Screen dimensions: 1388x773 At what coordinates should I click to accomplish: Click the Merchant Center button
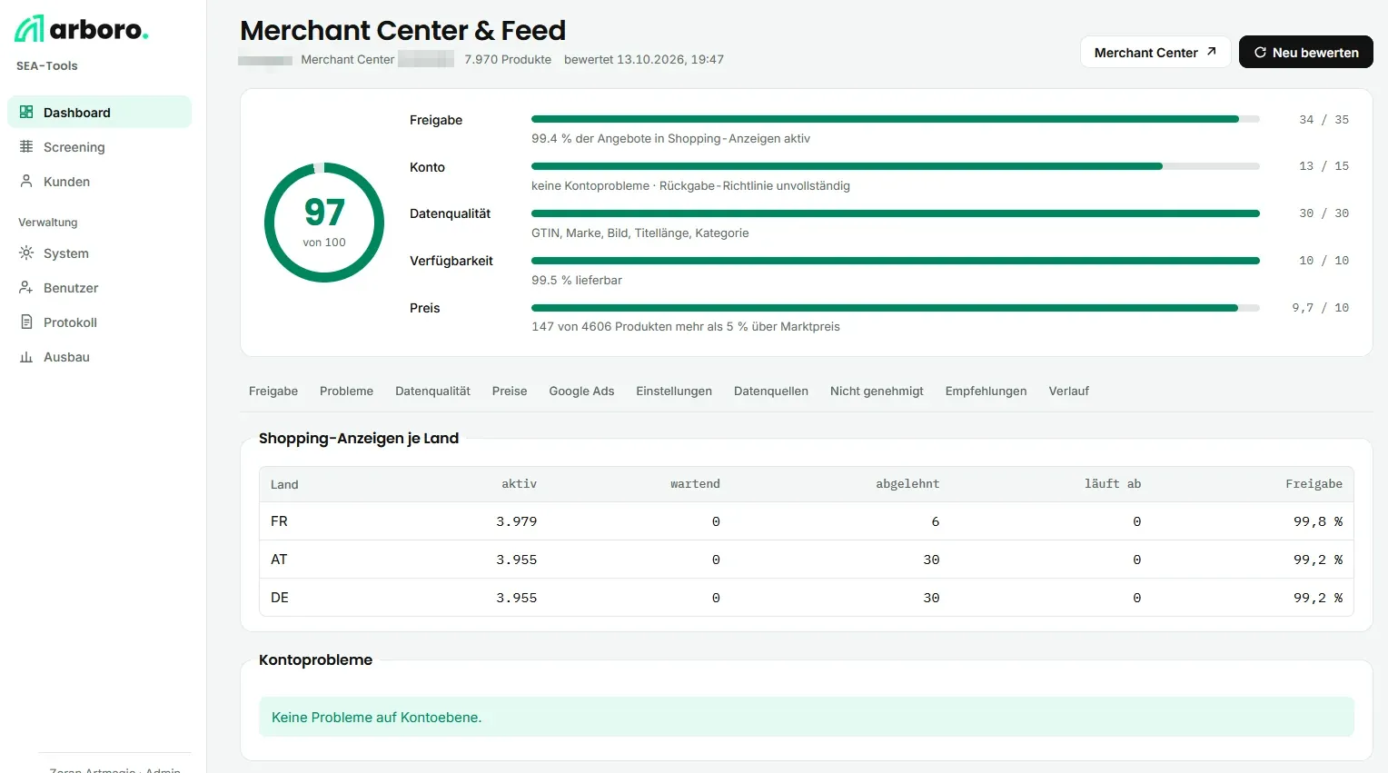pyautogui.click(x=1155, y=52)
